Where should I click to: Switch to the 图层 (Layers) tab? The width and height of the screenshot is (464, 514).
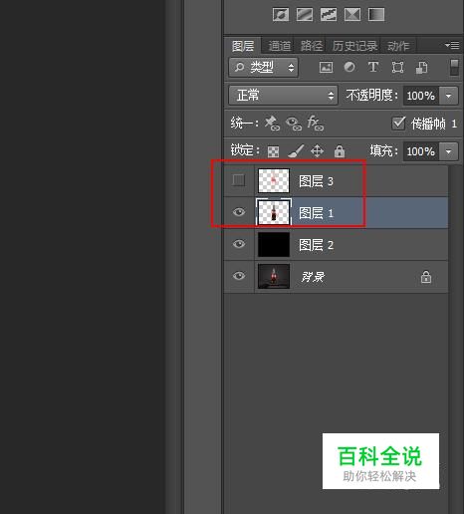pos(243,46)
